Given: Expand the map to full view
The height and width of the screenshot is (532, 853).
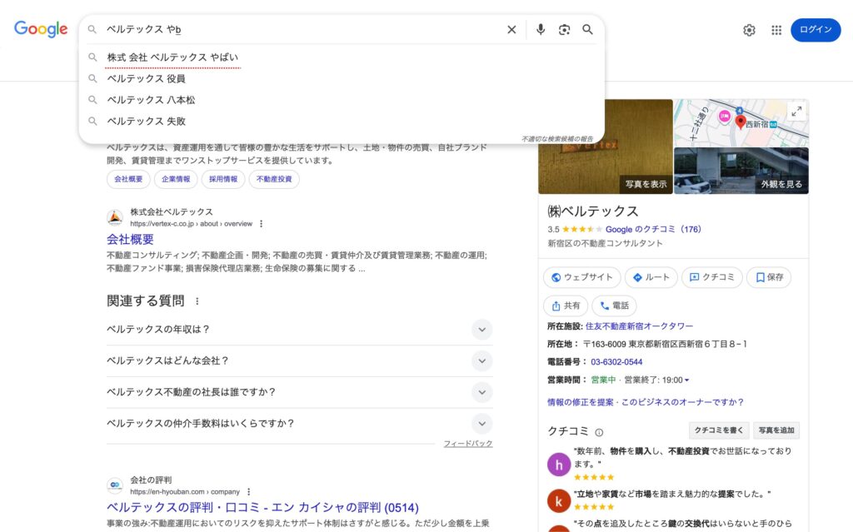Looking at the screenshot, I should (796, 112).
